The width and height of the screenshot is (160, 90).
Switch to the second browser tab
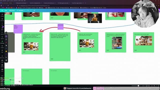pos(21,3)
